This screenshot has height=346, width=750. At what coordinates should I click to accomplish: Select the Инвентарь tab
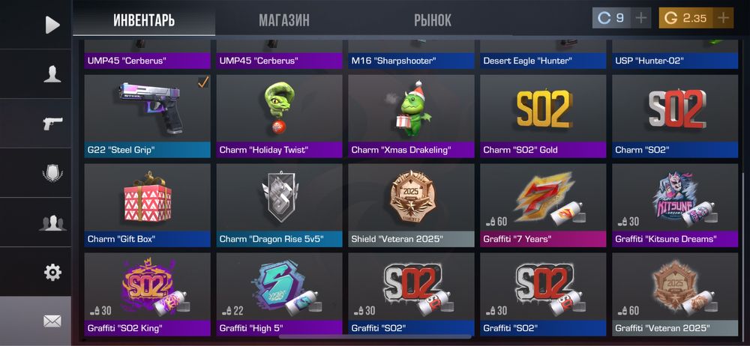144,20
